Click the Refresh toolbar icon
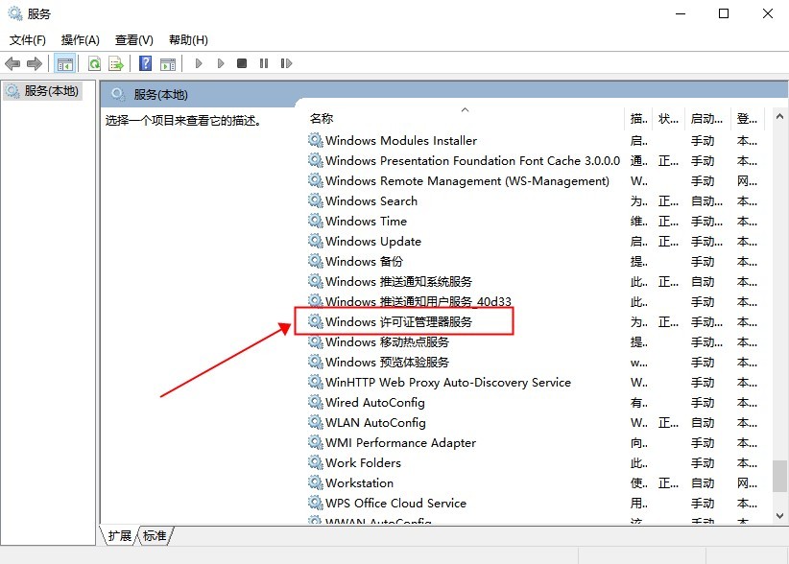This screenshot has height=564, width=789. pyautogui.click(x=94, y=64)
